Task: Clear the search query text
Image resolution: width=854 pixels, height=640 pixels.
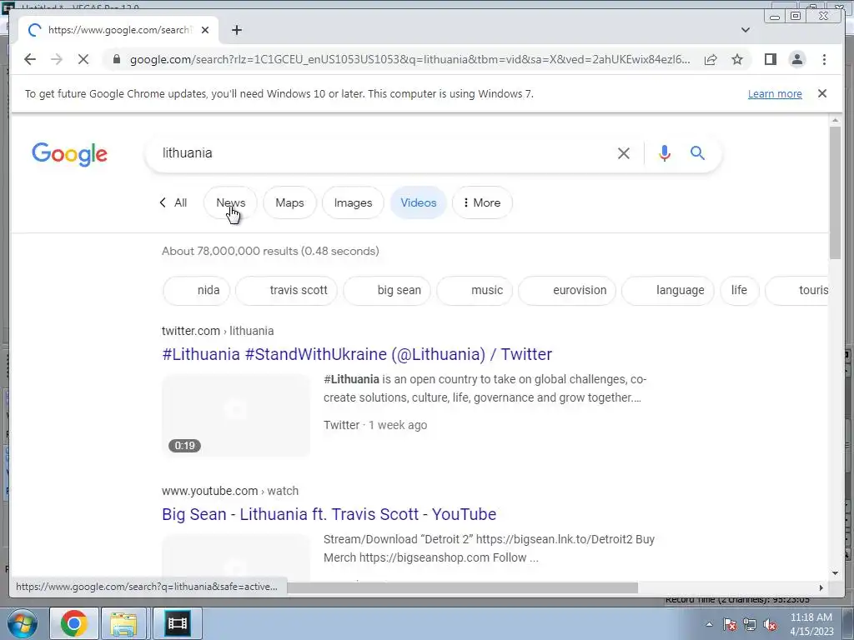Action: point(624,153)
